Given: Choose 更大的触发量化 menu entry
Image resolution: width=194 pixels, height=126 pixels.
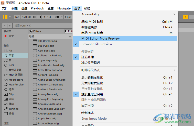Looking at the screenshot, I should 125,83.
